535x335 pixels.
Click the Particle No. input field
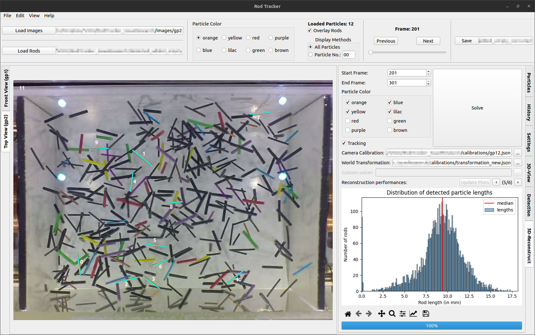pos(349,55)
